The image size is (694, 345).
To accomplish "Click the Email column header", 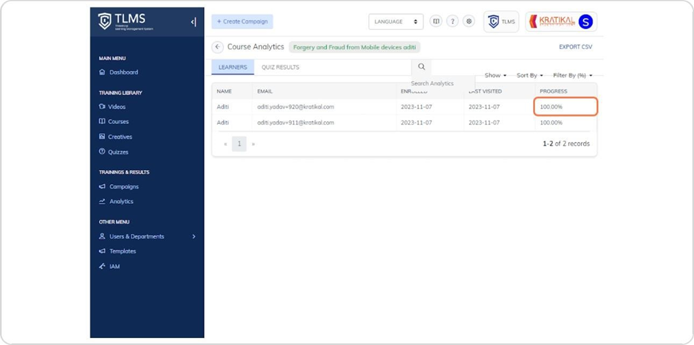I will click(264, 91).
